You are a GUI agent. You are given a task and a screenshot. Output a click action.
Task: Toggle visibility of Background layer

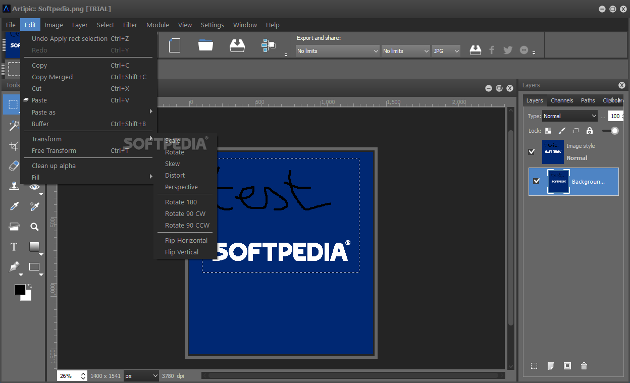click(536, 182)
